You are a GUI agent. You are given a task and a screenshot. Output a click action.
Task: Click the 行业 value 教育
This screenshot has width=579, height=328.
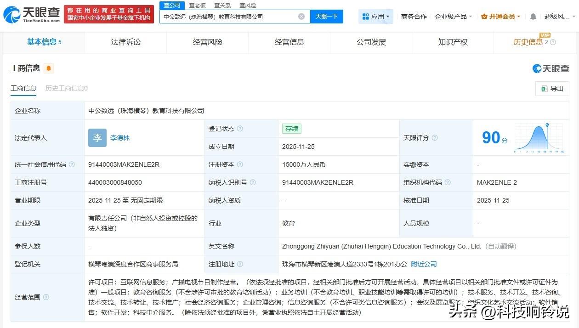pos(289,223)
